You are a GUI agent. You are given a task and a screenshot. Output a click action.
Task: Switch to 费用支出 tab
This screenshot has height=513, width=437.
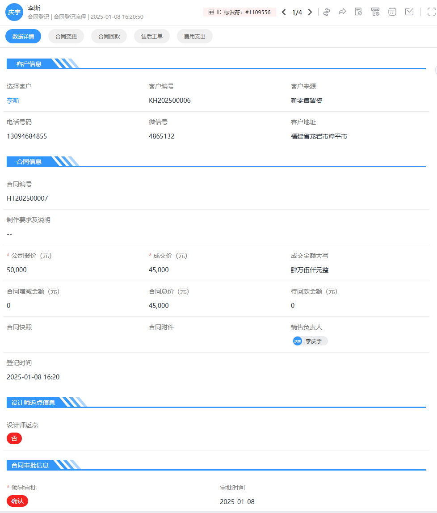195,37
